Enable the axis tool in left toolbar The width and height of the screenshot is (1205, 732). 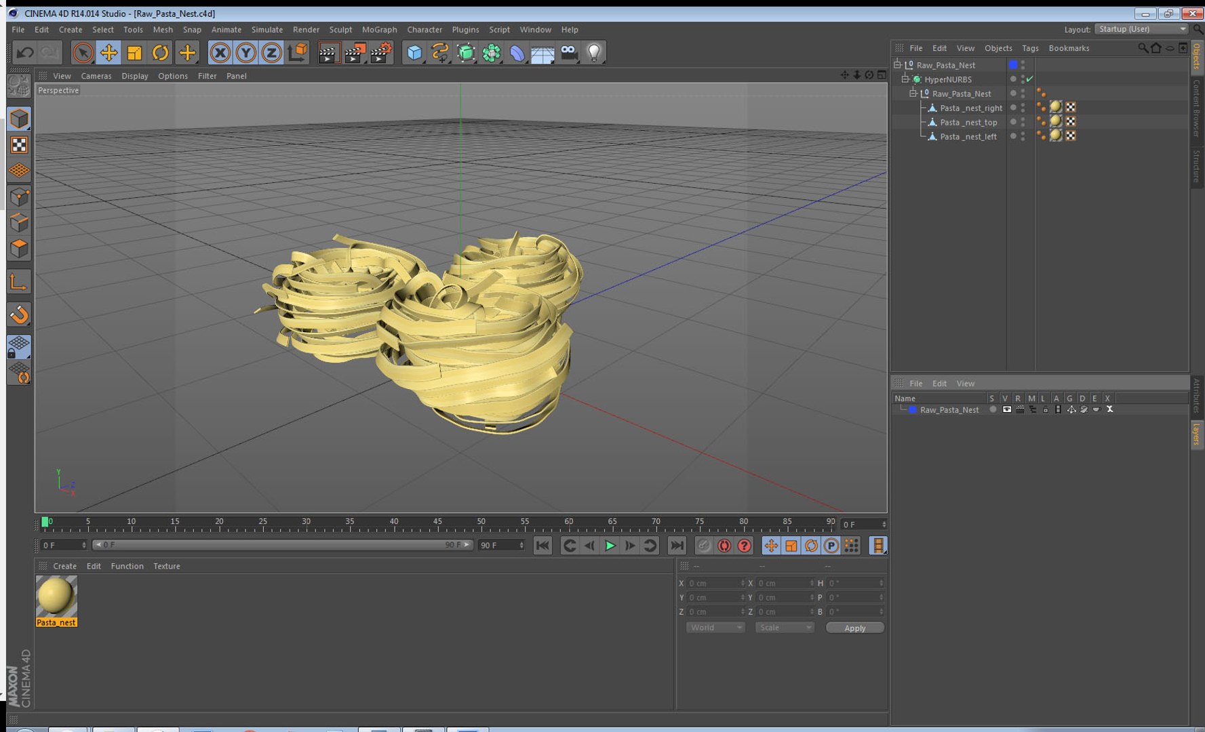pyautogui.click(x=19, y=282)
